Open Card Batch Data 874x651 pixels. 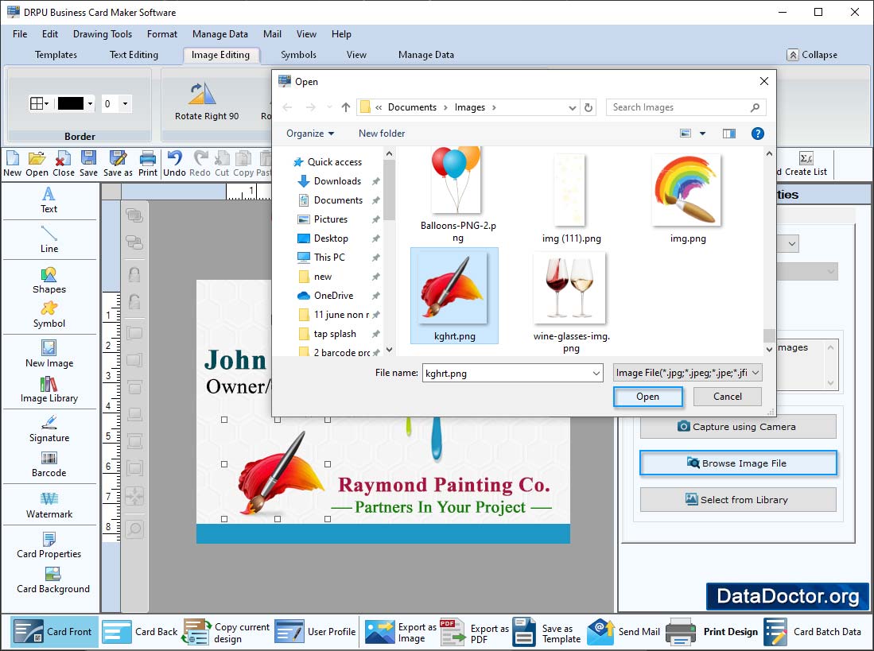812,631
